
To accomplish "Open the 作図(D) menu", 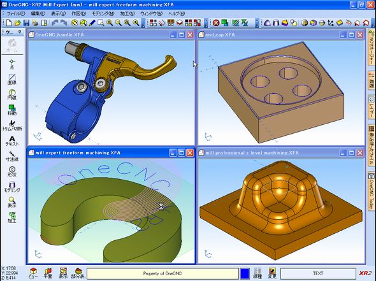I will [x=78, y=13].
